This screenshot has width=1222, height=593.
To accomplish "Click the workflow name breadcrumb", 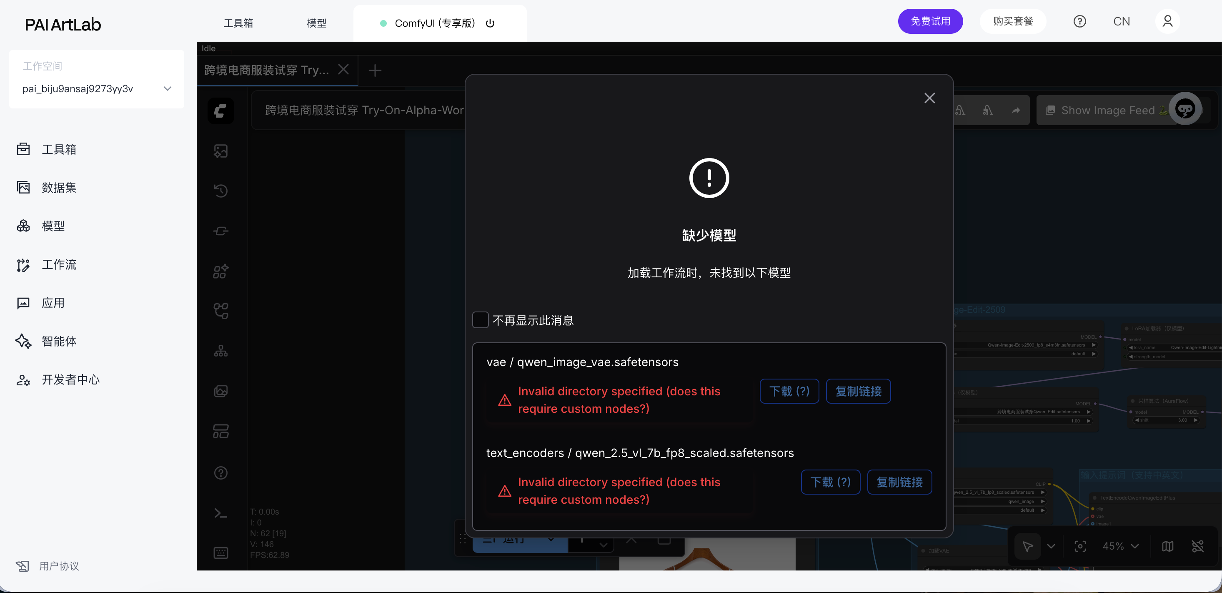I will [364, 110].
